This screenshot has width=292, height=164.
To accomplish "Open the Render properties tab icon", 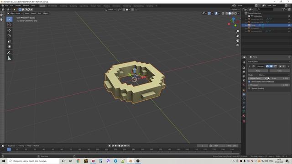I will (244, 67).
